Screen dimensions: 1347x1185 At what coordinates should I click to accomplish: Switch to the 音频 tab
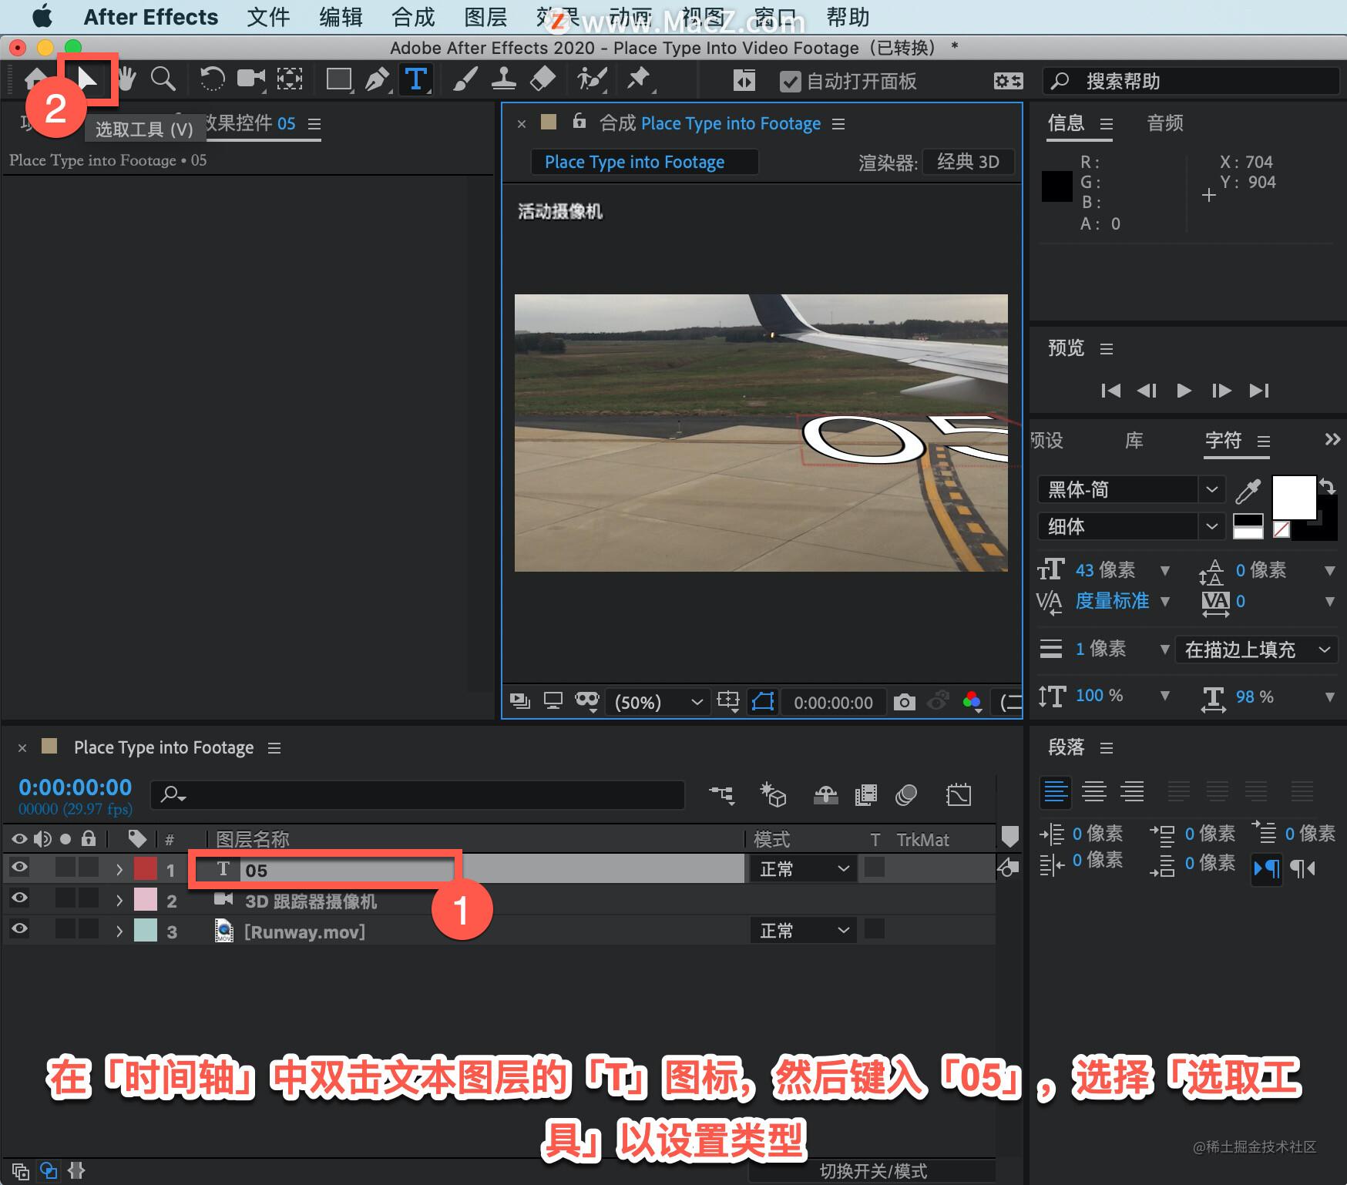point(1165,123)
